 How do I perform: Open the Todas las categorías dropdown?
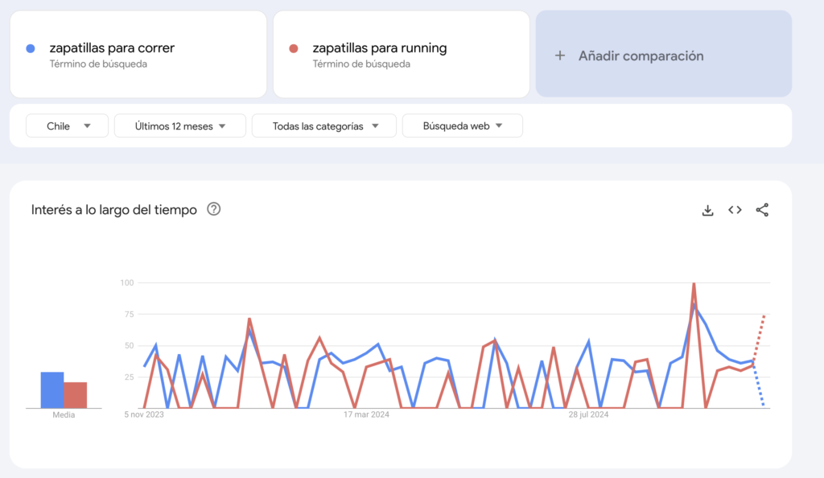(x=324, y=126)
